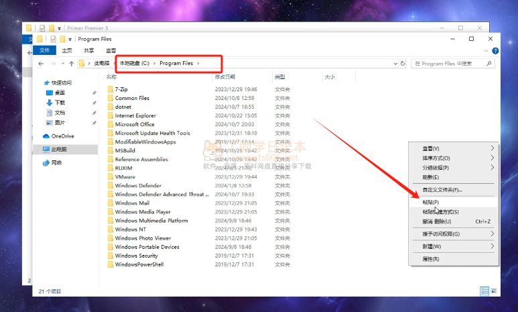Switch to details view icon in status bar
Image resolution: width=518 pixels, height=312 pixels.
(x=484, y=291)
